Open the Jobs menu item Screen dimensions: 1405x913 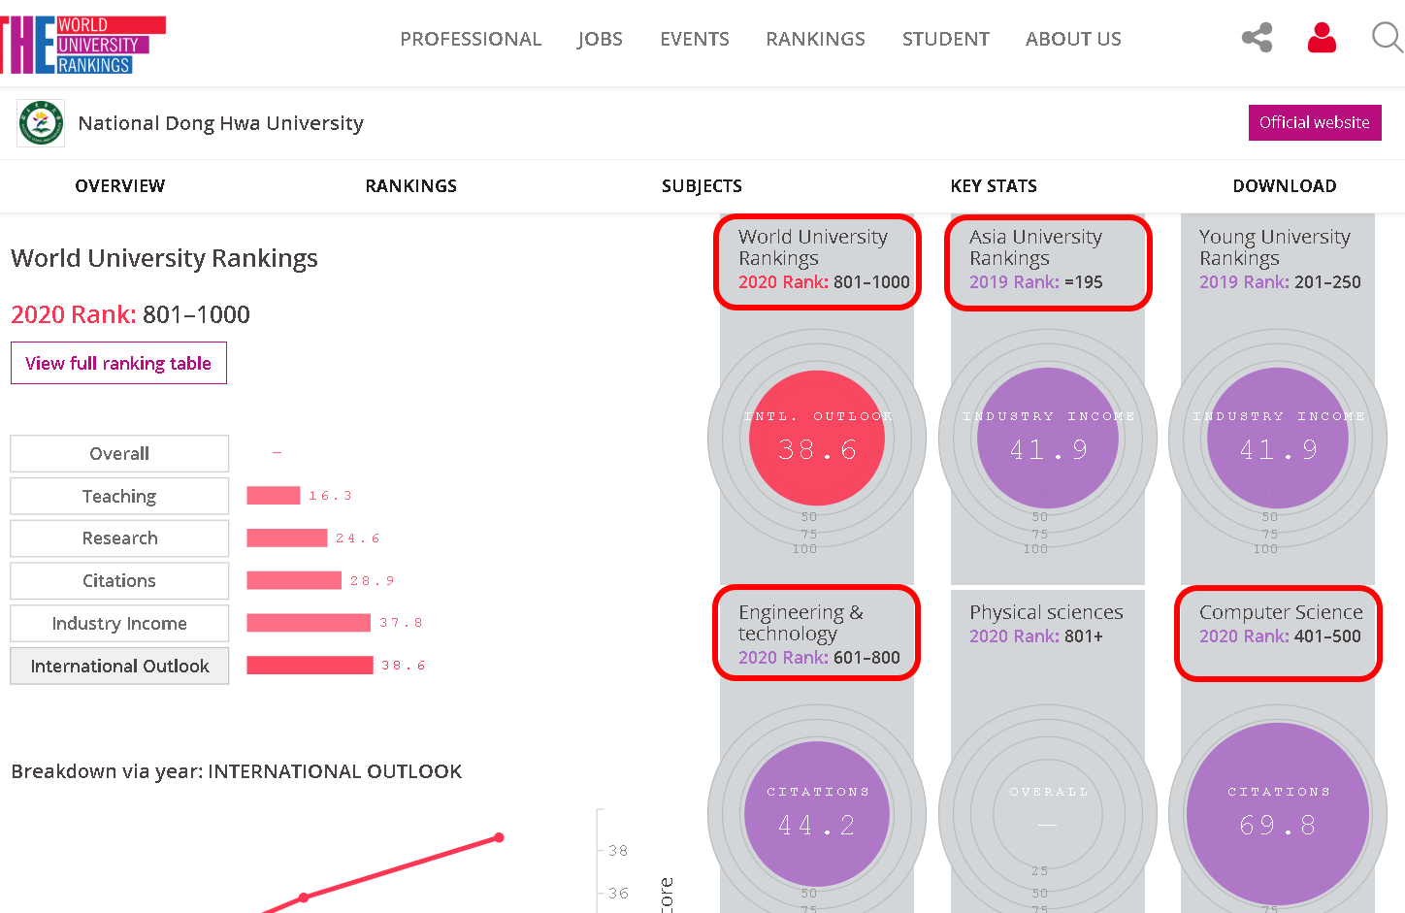tap(600, 39)
